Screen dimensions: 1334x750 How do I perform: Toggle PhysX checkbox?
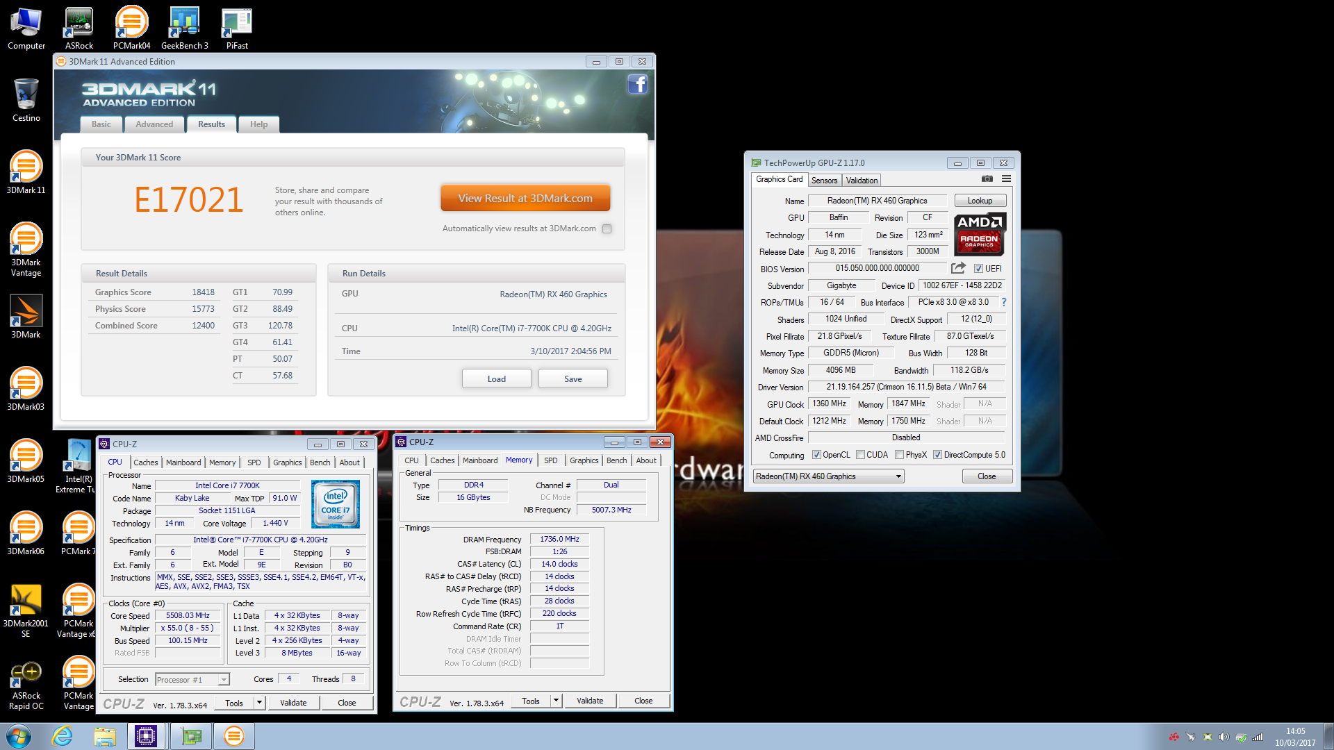click(899, 455)
